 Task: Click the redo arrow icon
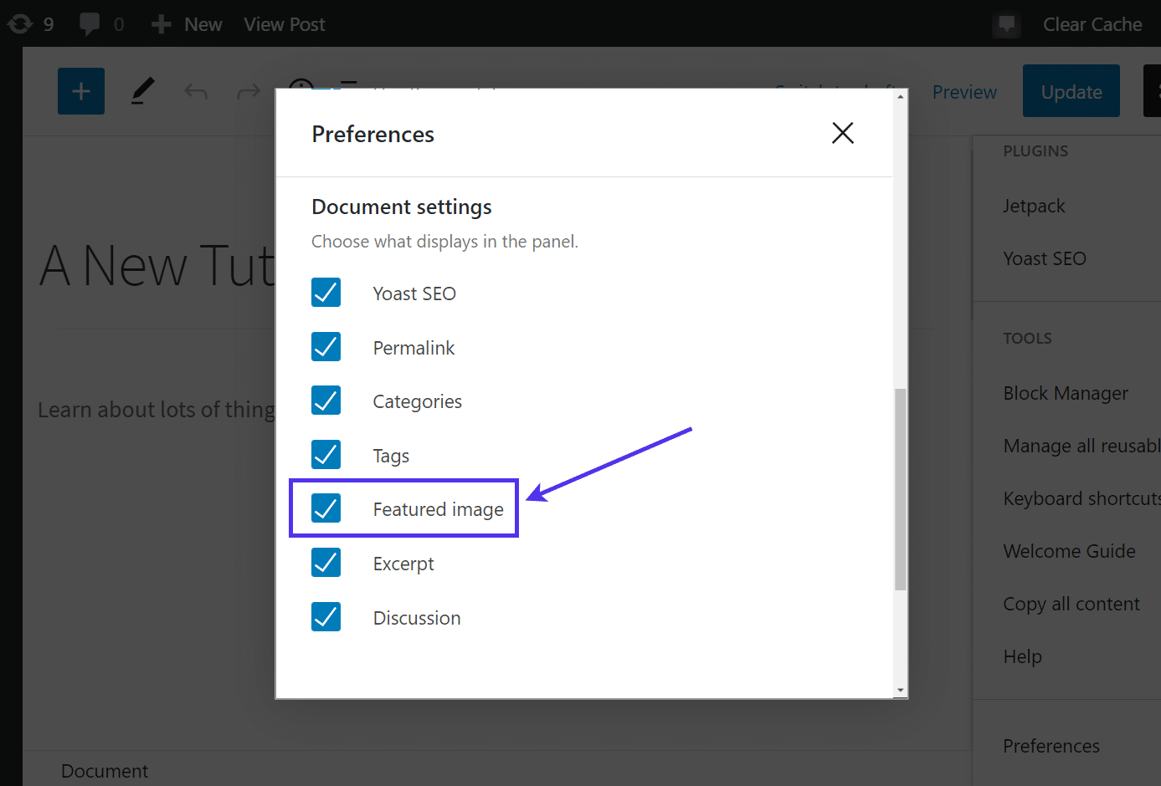(249, 91)
